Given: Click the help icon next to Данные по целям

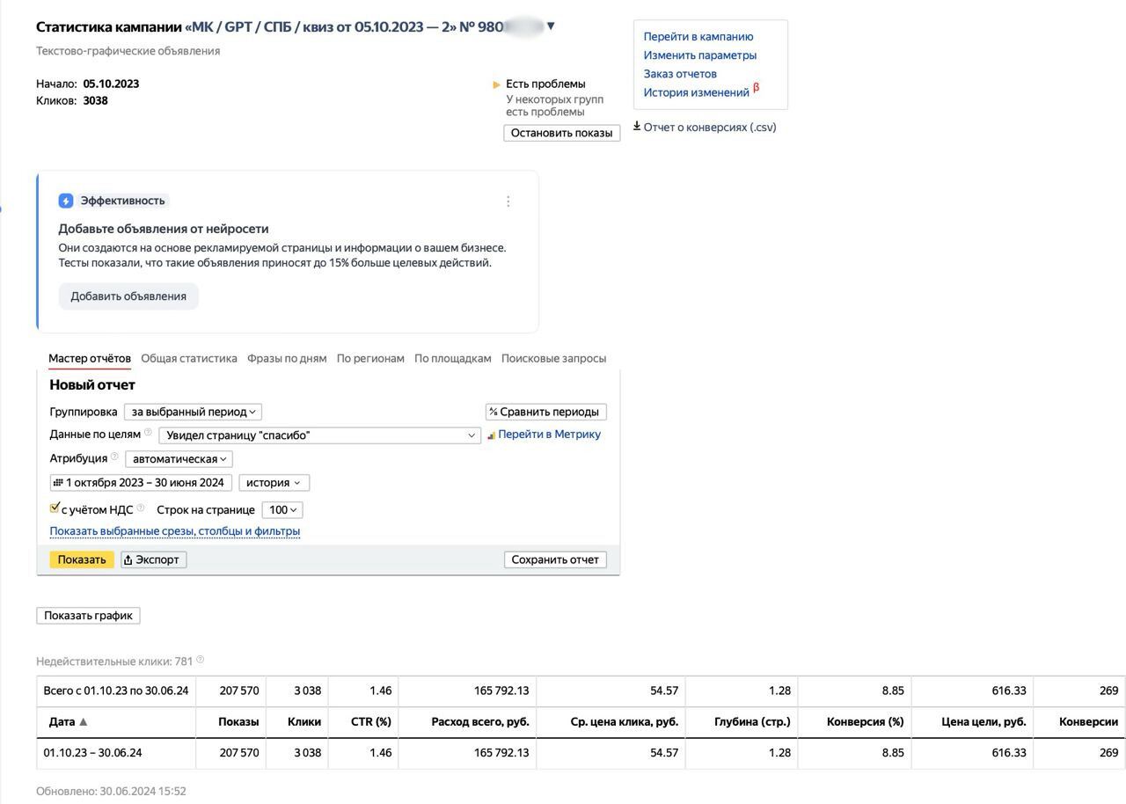Looking at the screenshot, I should 148,433.
